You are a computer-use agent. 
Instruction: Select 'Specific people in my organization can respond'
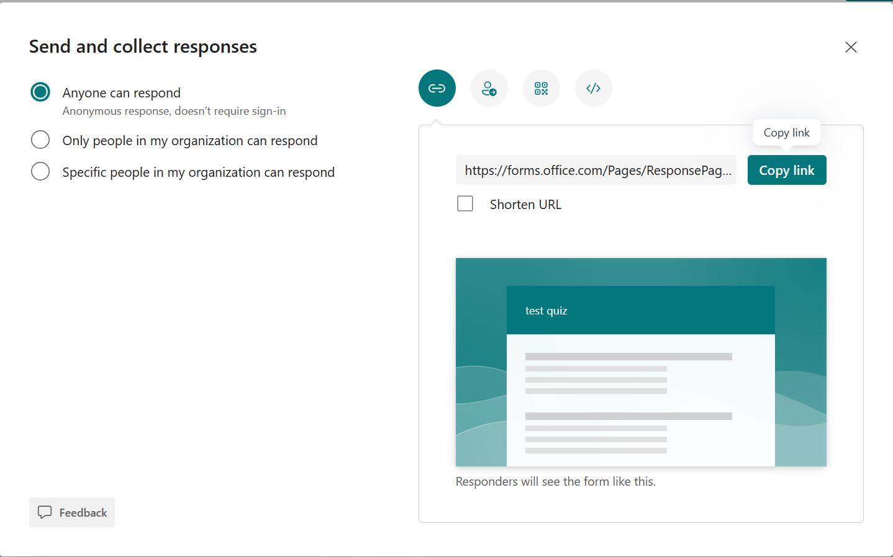coord(40,171)
